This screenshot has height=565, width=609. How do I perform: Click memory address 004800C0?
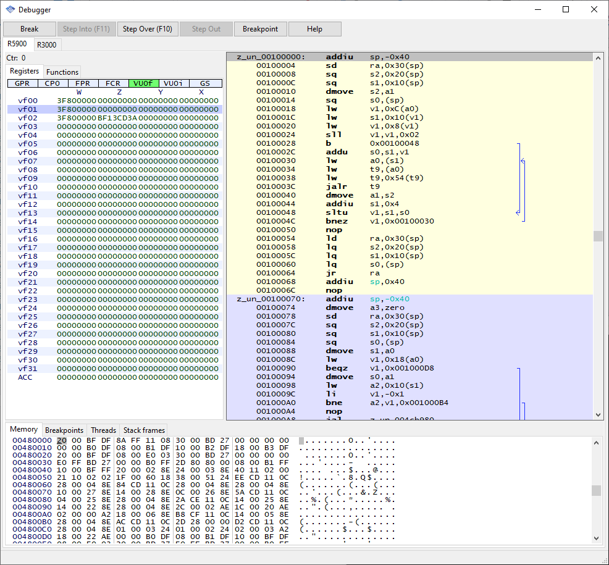(32, 529)
